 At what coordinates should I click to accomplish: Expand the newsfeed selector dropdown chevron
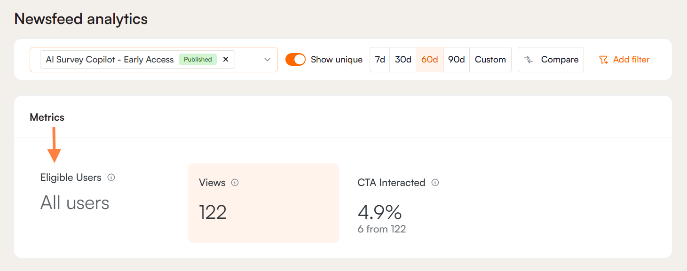click(267, 60)
